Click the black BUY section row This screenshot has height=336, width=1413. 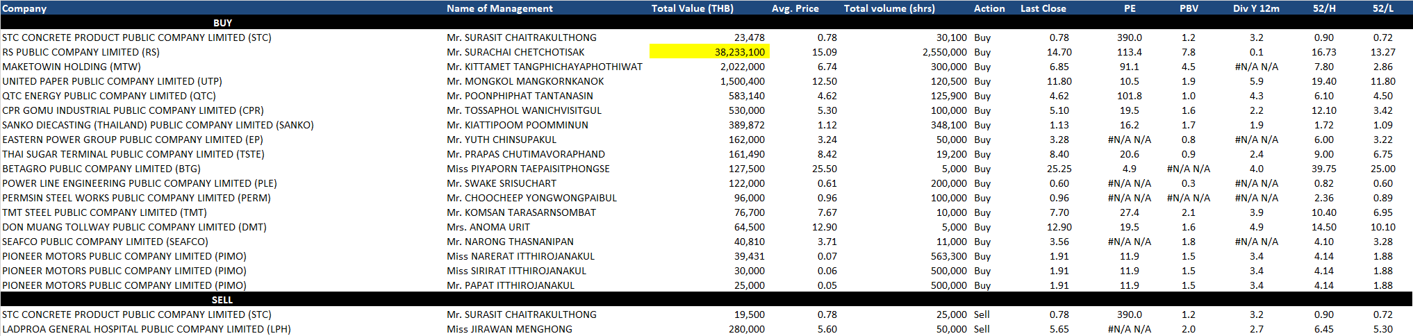222,23
